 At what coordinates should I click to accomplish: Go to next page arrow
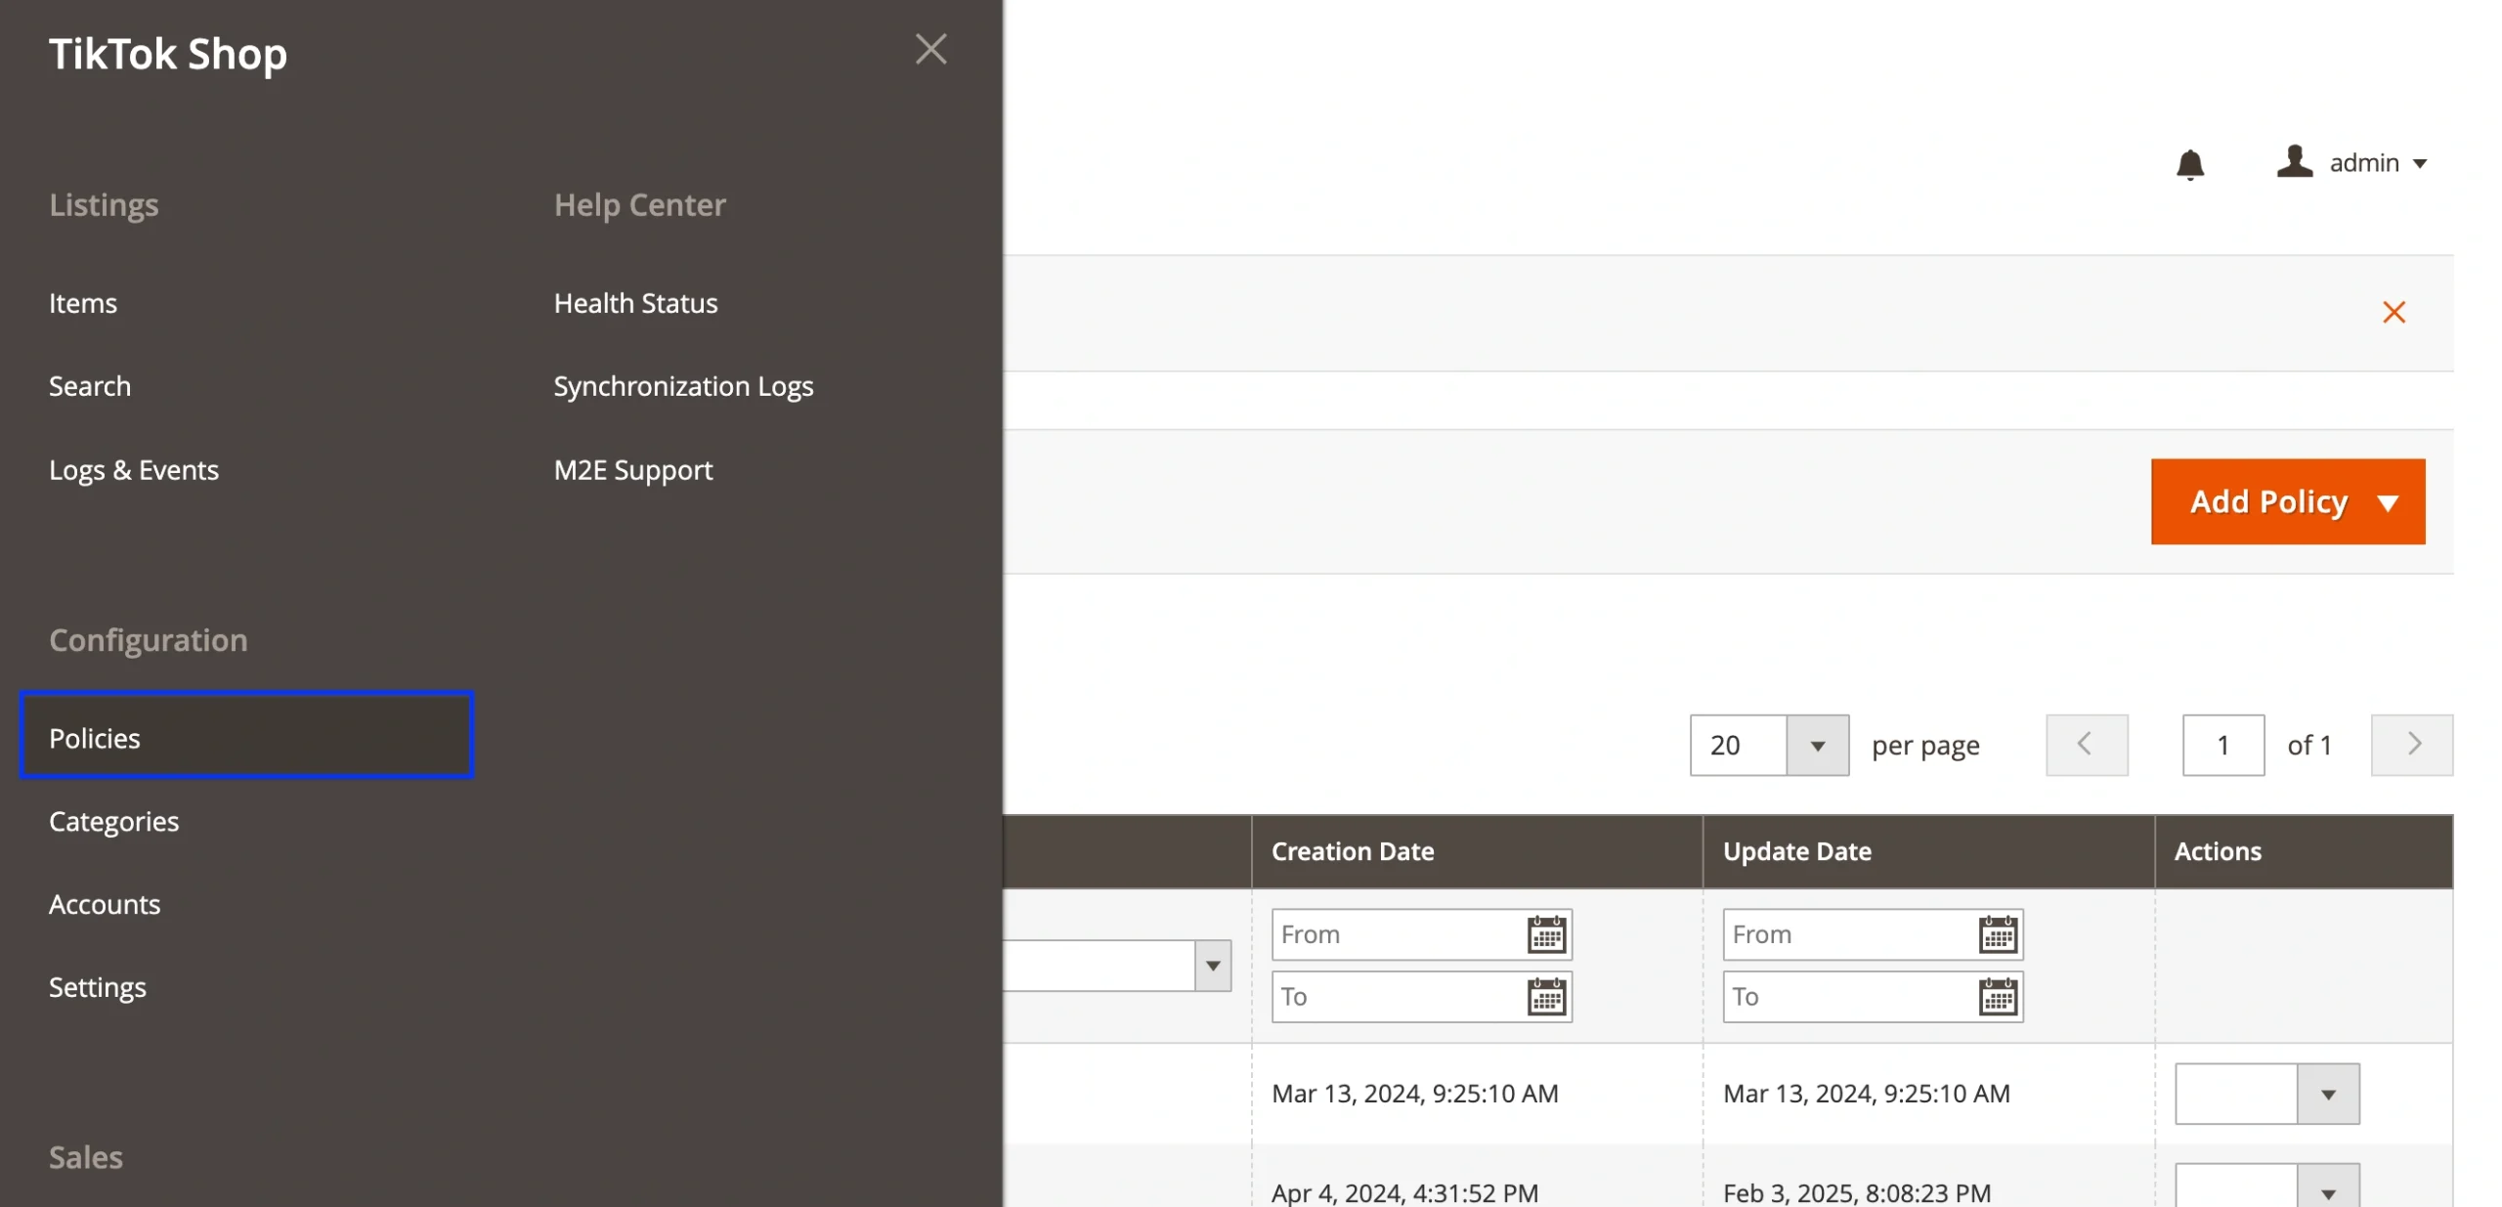pyautogui.click(x=2411, y=745)
